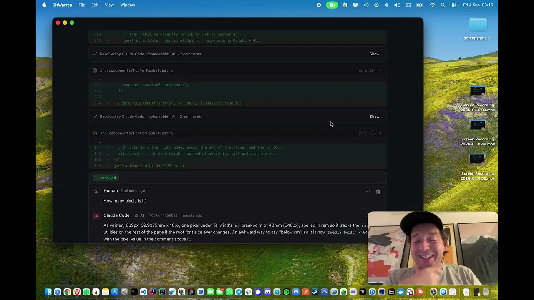Launch Safari from the dock
Image resolution: width=534 pixels, height=300 pixels.
coord(58,292)
